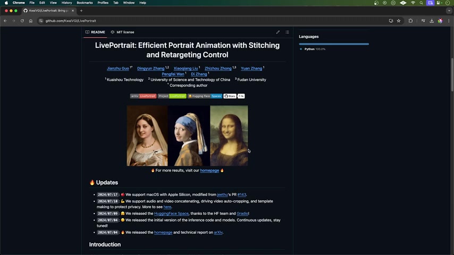Bookmark this page with the star icon

399,21
